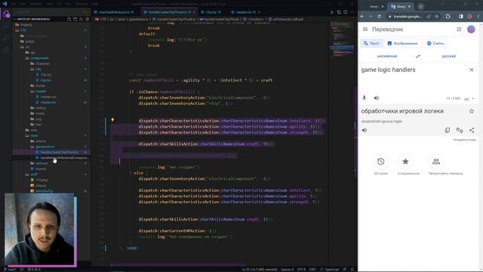Choose the Russian target language
483x272 pixels.
[x=448, y=57]
